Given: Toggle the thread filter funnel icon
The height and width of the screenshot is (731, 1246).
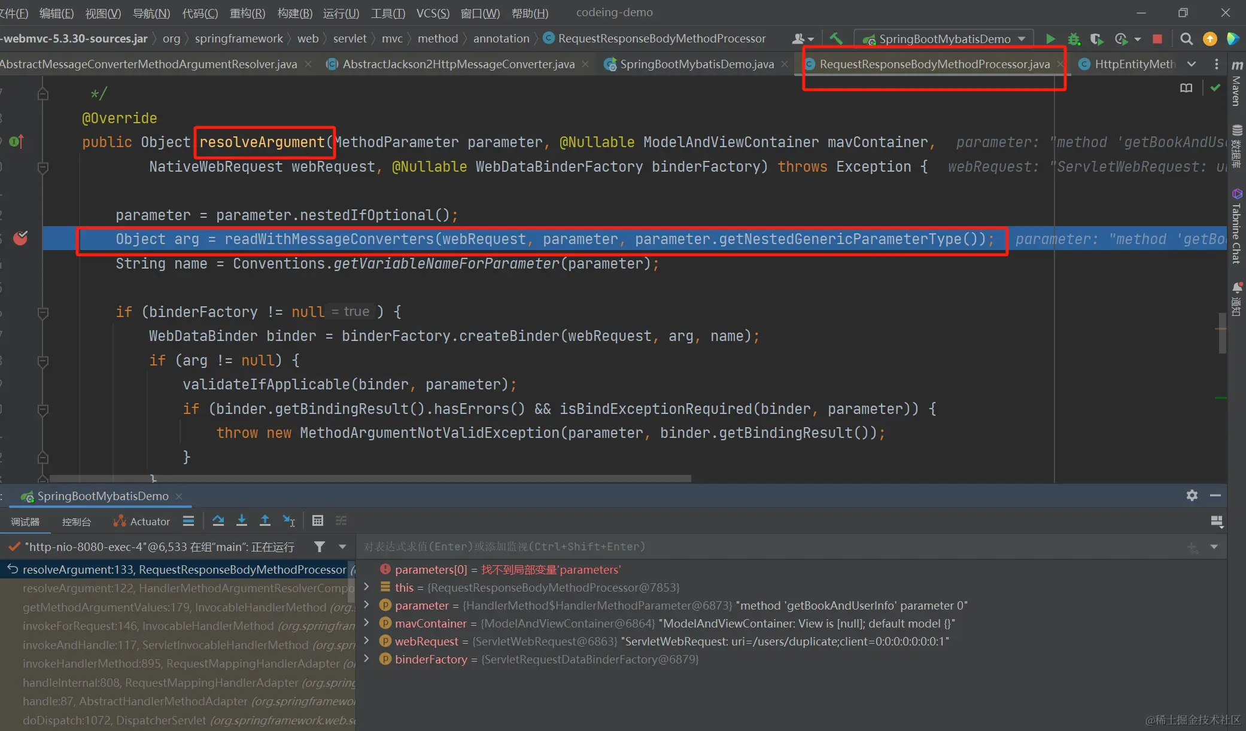Looking at the screenshot, I should tap(320, 547).
